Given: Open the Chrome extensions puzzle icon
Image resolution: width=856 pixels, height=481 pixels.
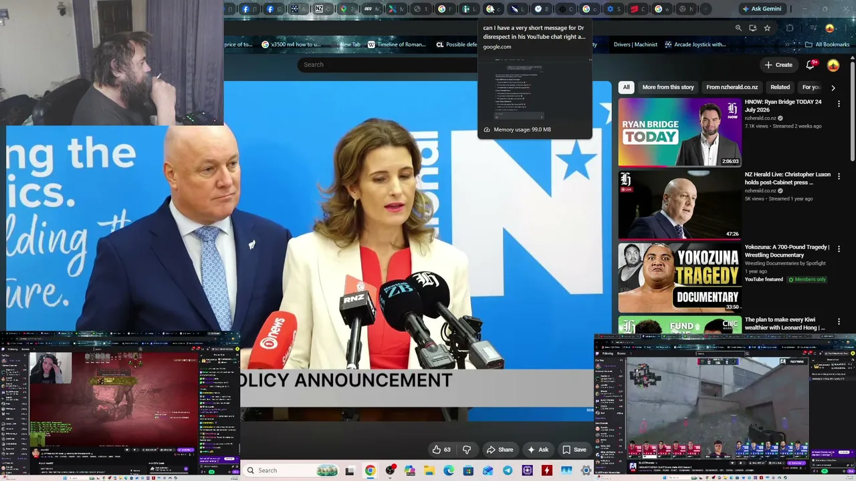Looking at the screenshot, I should 790,28.
